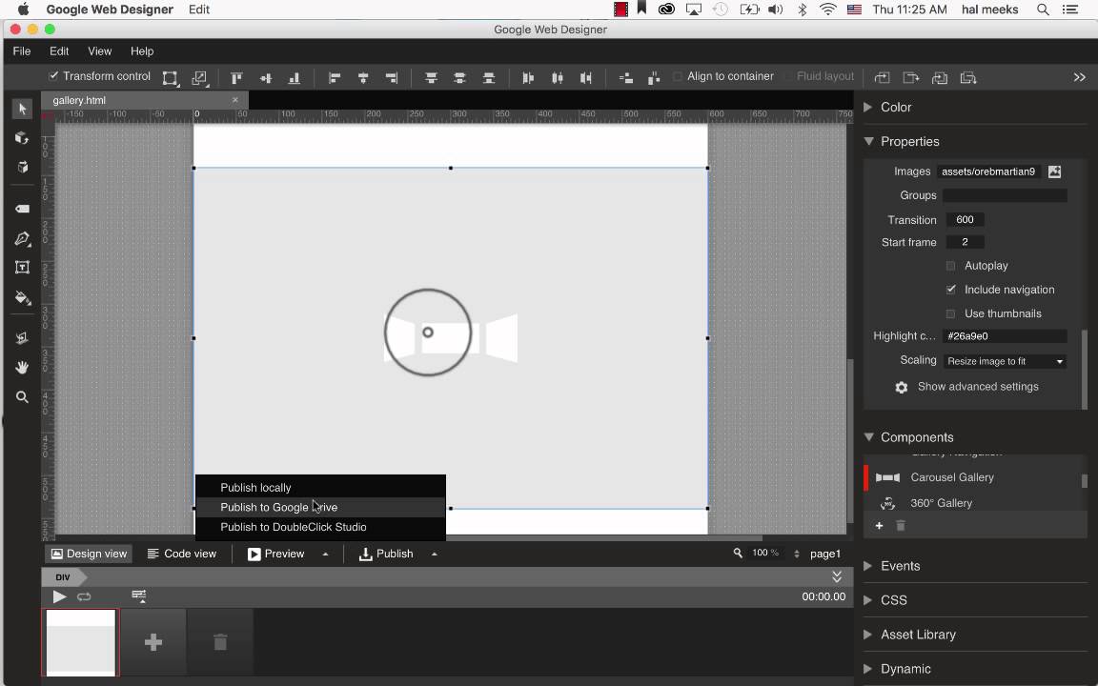
Task: Align right edges in toolbar
Action: (392, 78)
